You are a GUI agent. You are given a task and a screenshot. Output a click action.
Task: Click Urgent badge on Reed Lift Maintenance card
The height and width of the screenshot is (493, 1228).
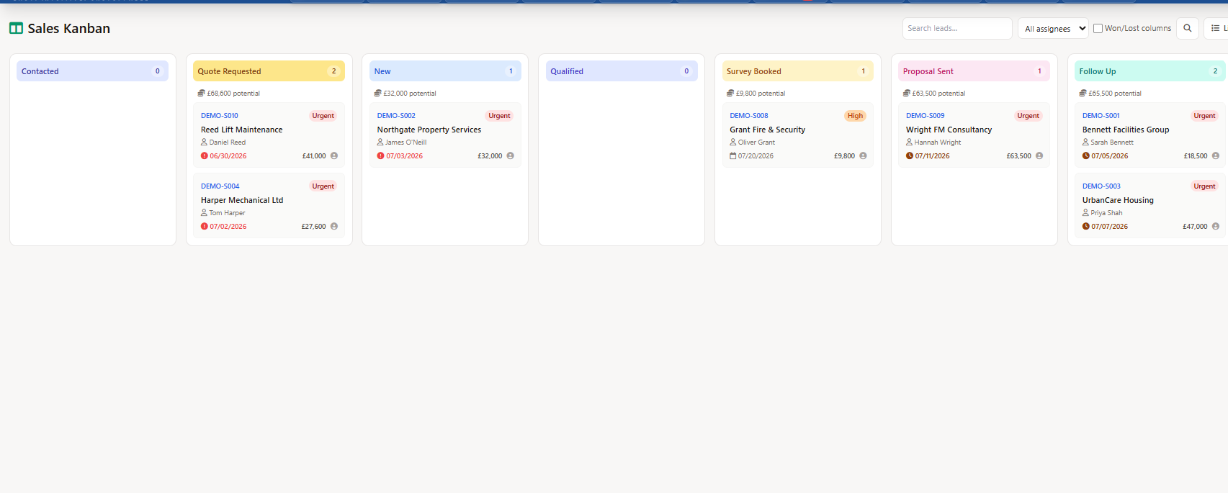323,115
